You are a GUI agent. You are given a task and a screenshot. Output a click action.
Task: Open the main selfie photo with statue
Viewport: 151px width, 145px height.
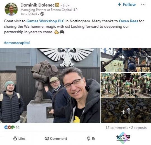pyautogui.click(x=50, y=85)
